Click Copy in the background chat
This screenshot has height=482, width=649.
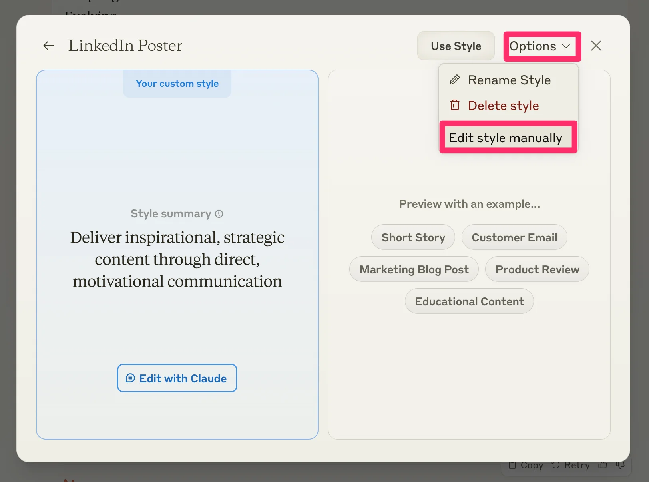point(526,466)
